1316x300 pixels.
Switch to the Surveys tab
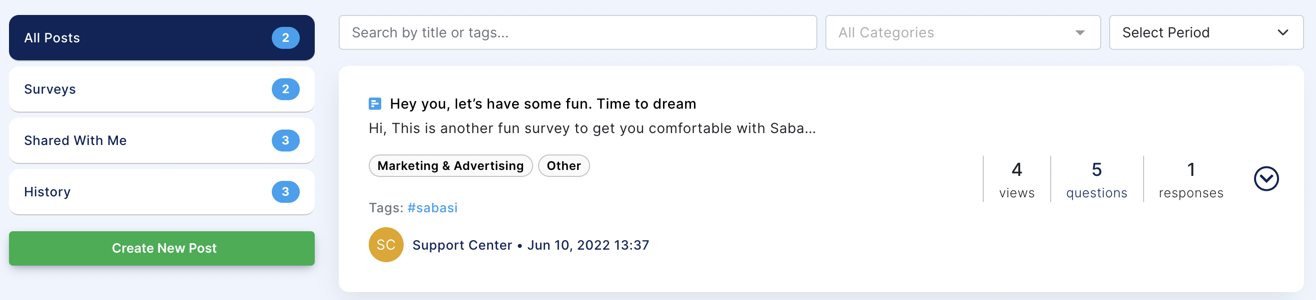tap(161, 89)
